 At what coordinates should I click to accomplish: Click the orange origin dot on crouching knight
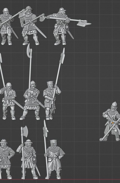click(112, 123)
